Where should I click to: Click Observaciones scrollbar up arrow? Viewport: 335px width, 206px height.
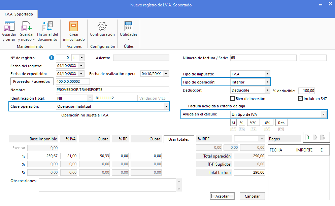[179, 181]
